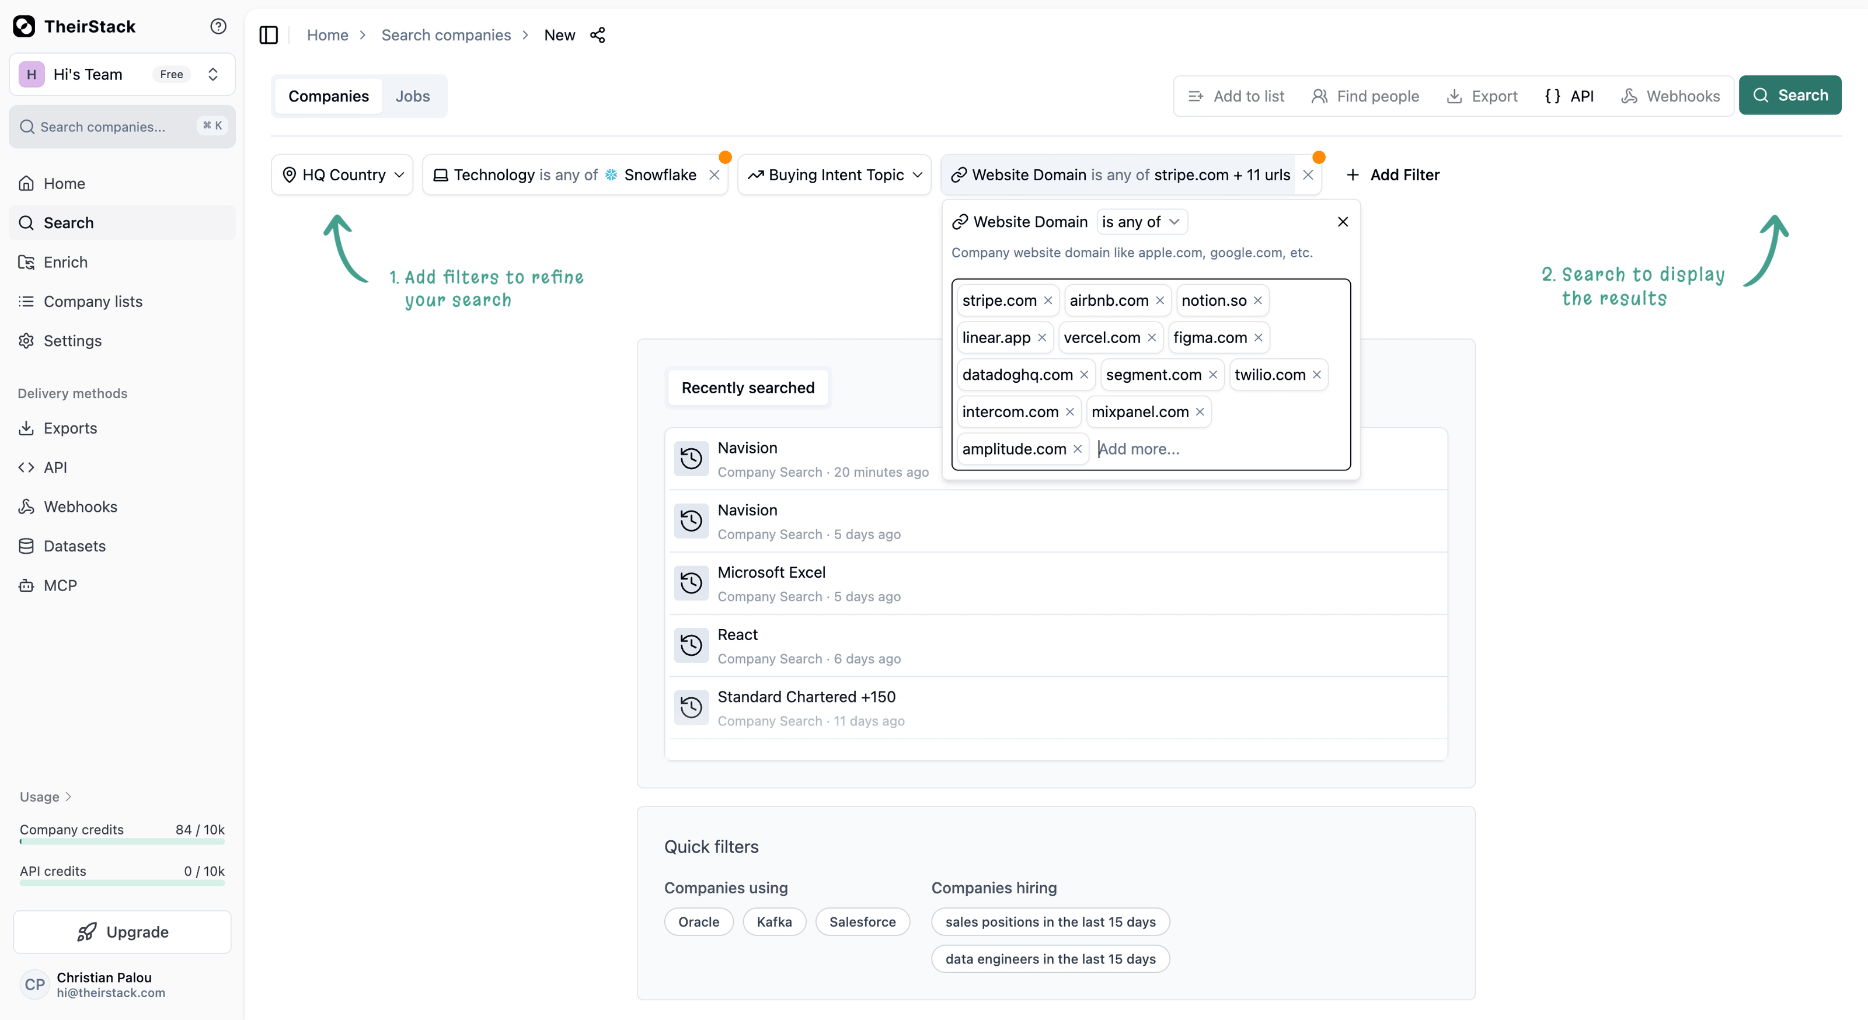The image size is (1868, 1020).
Task: Remove the Technology Snowflake filter
Action: point(715,174)
